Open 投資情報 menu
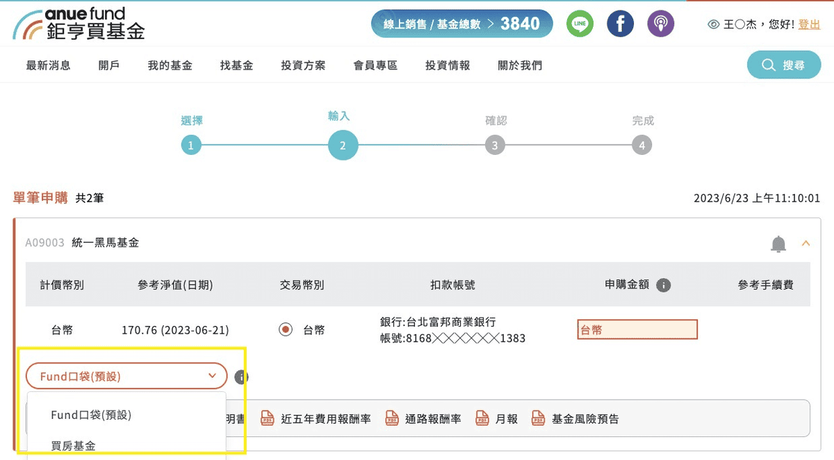Screen dimensions: 834x460 448,65
